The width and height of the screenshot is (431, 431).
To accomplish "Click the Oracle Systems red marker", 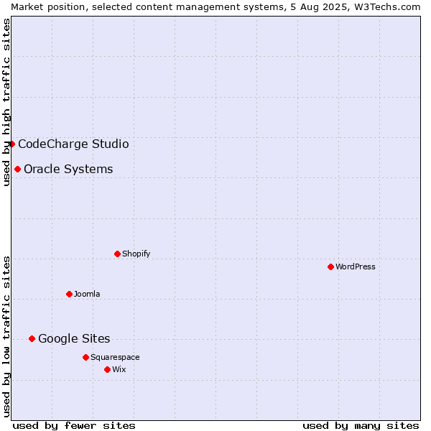I will pyautogui.click(x=17, y=169).
